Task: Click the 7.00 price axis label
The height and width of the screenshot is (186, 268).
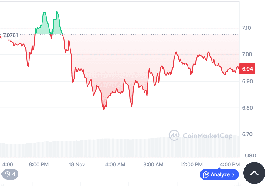Action: tap(247, 55)
